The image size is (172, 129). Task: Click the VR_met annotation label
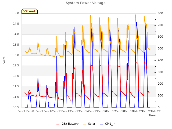[x=30, y=11]
